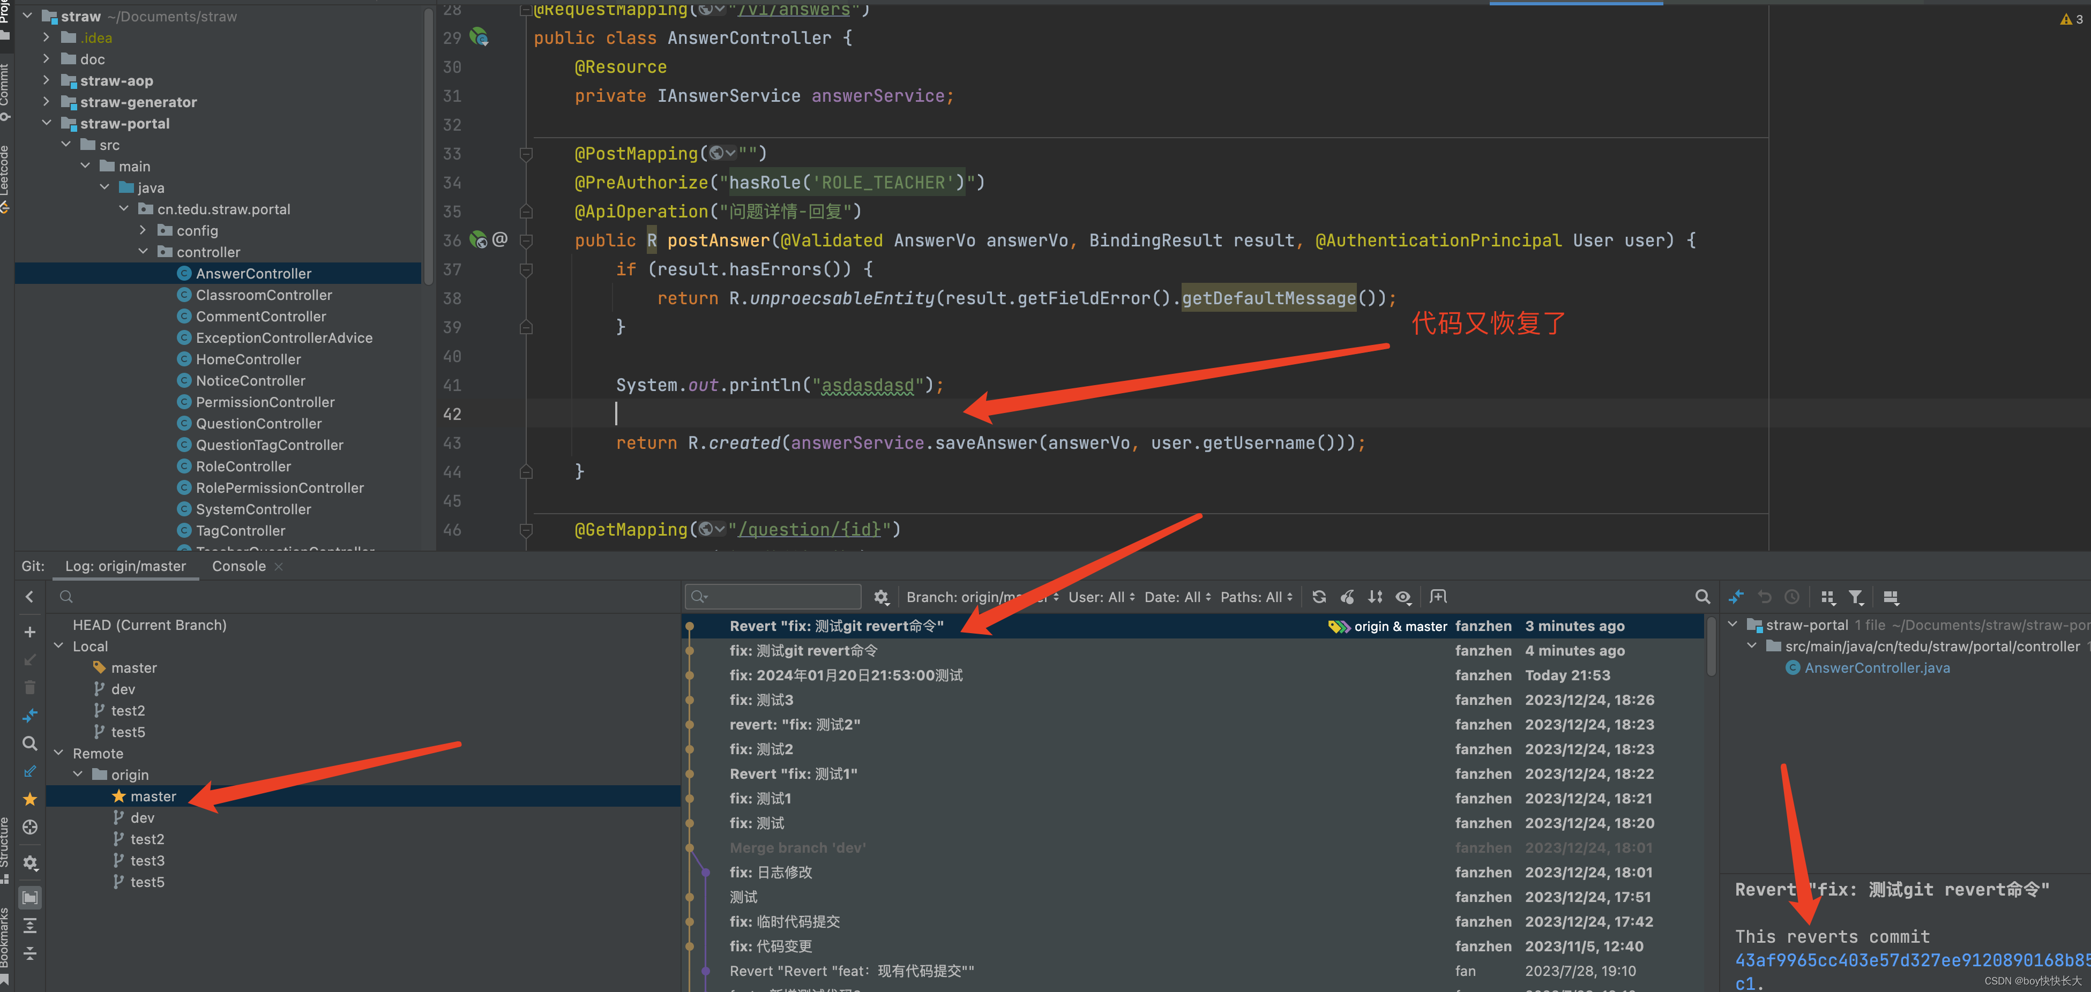Click the Update Selected branch arrow icon
The image size is (2091, 992).
tap(30, 659)
